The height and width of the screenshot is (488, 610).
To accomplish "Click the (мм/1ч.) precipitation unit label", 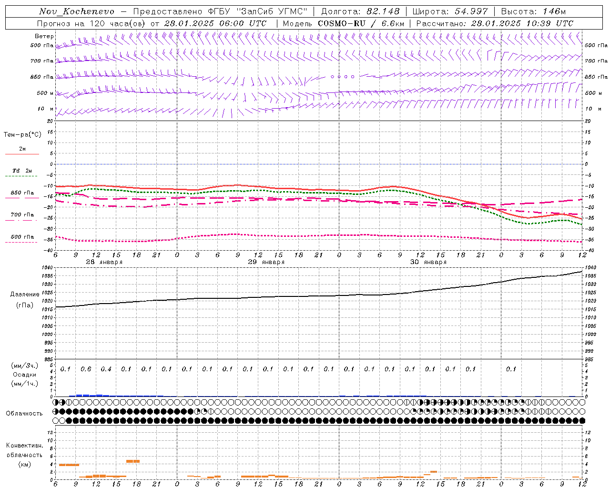I will pos(25,384).
